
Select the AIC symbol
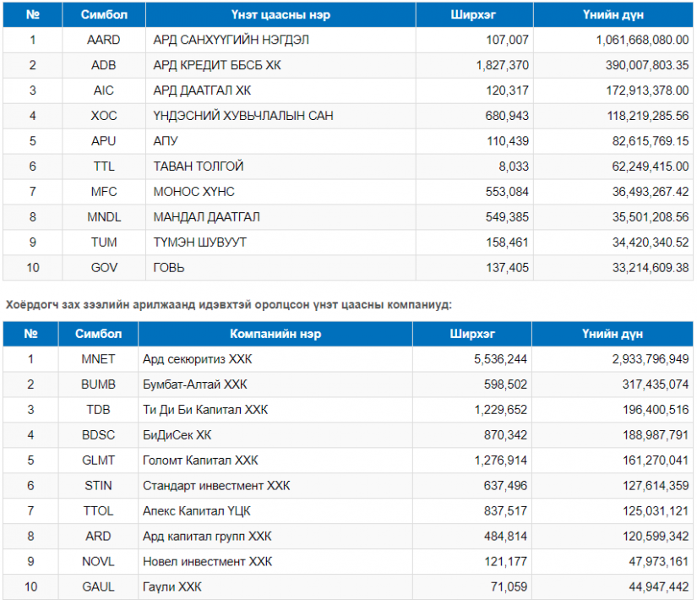[x=104, y=90]
